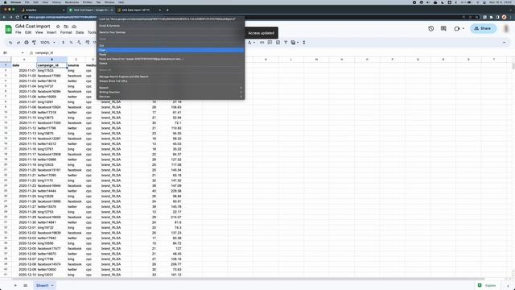This screenshot has height=290, width=515.
Task: Open the Google account avatar
Action: (506, 29)
